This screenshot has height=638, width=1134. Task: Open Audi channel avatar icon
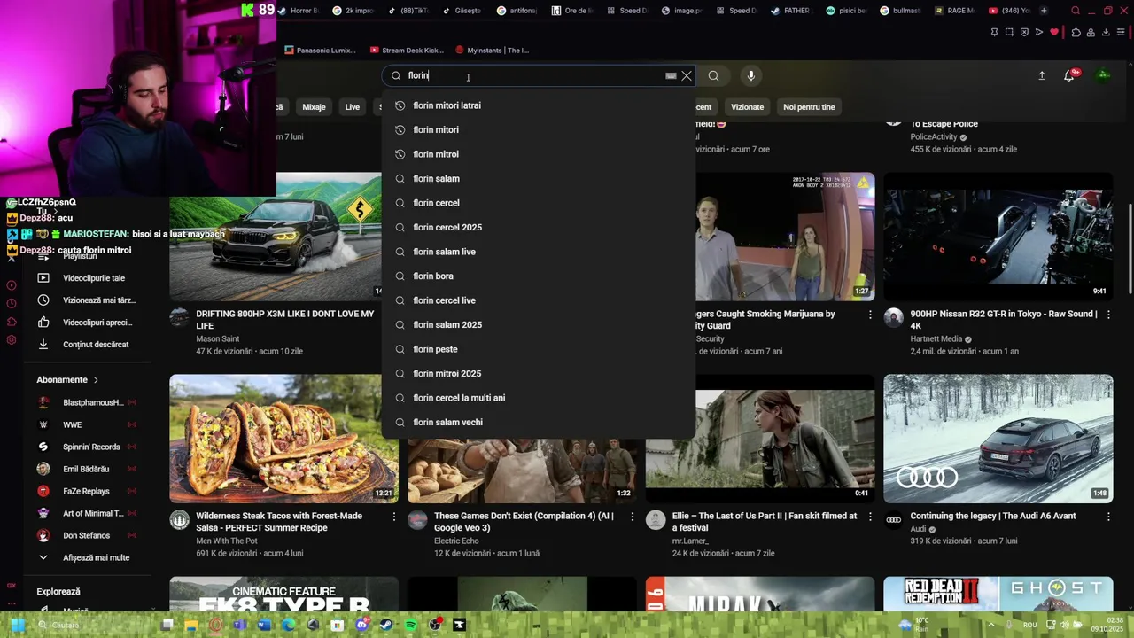893,519
